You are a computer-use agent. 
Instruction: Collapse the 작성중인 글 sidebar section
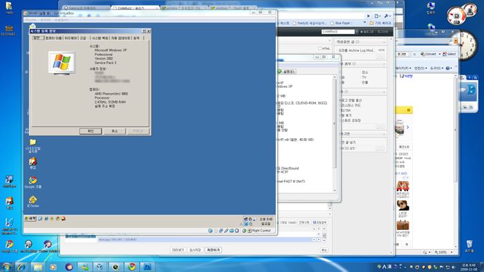point(384,41)
